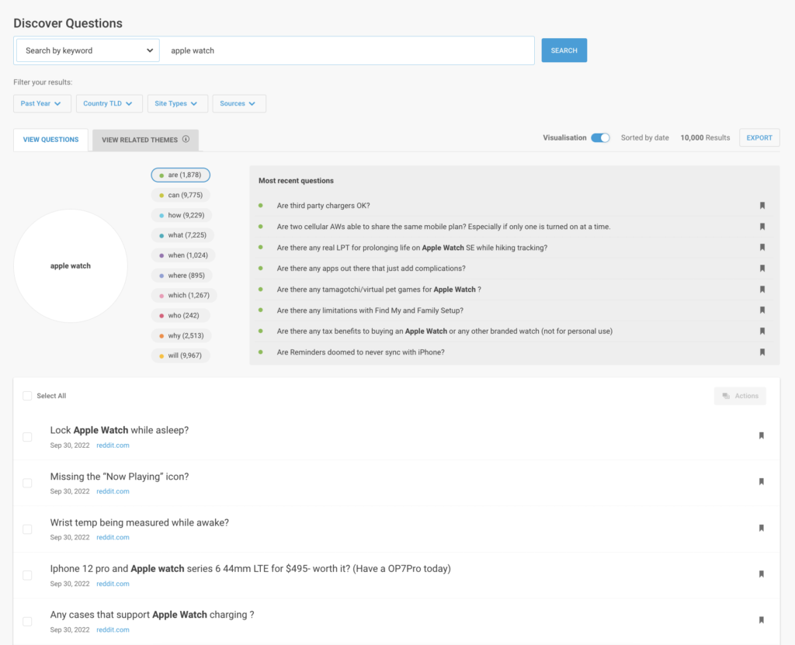This screenshot has width=795, height=645.
Task: Switch to the View Questions tab
Action: click(50, 140)
